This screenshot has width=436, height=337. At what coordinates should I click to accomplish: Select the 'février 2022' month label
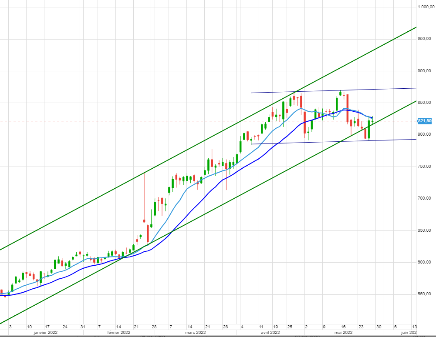pos(119,333)
